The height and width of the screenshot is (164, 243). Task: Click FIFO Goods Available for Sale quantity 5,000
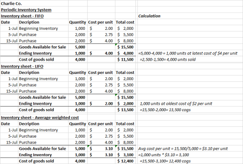coord(80,47)
